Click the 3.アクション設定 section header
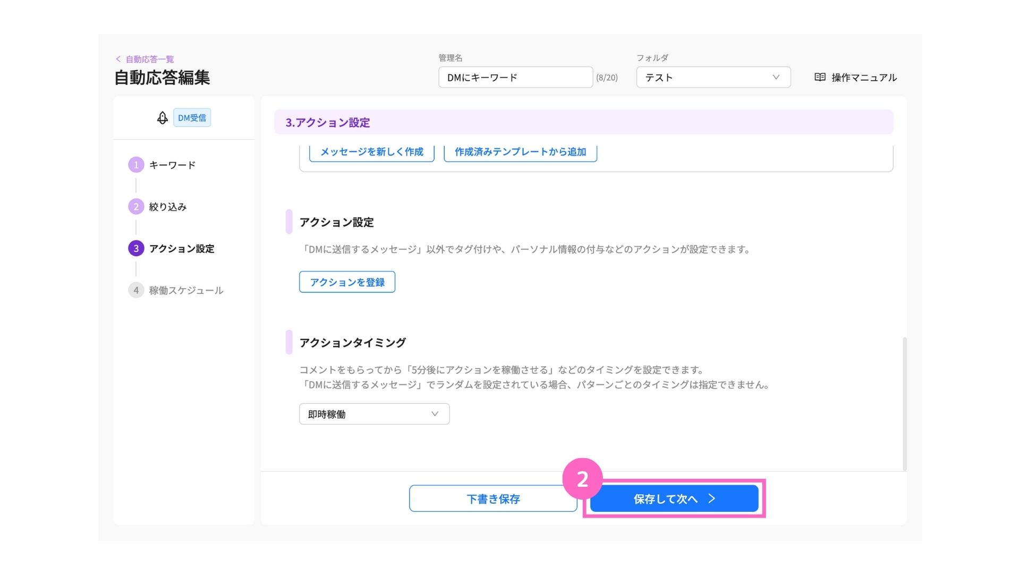The image size is (1020, 574). tap(583, 122)
